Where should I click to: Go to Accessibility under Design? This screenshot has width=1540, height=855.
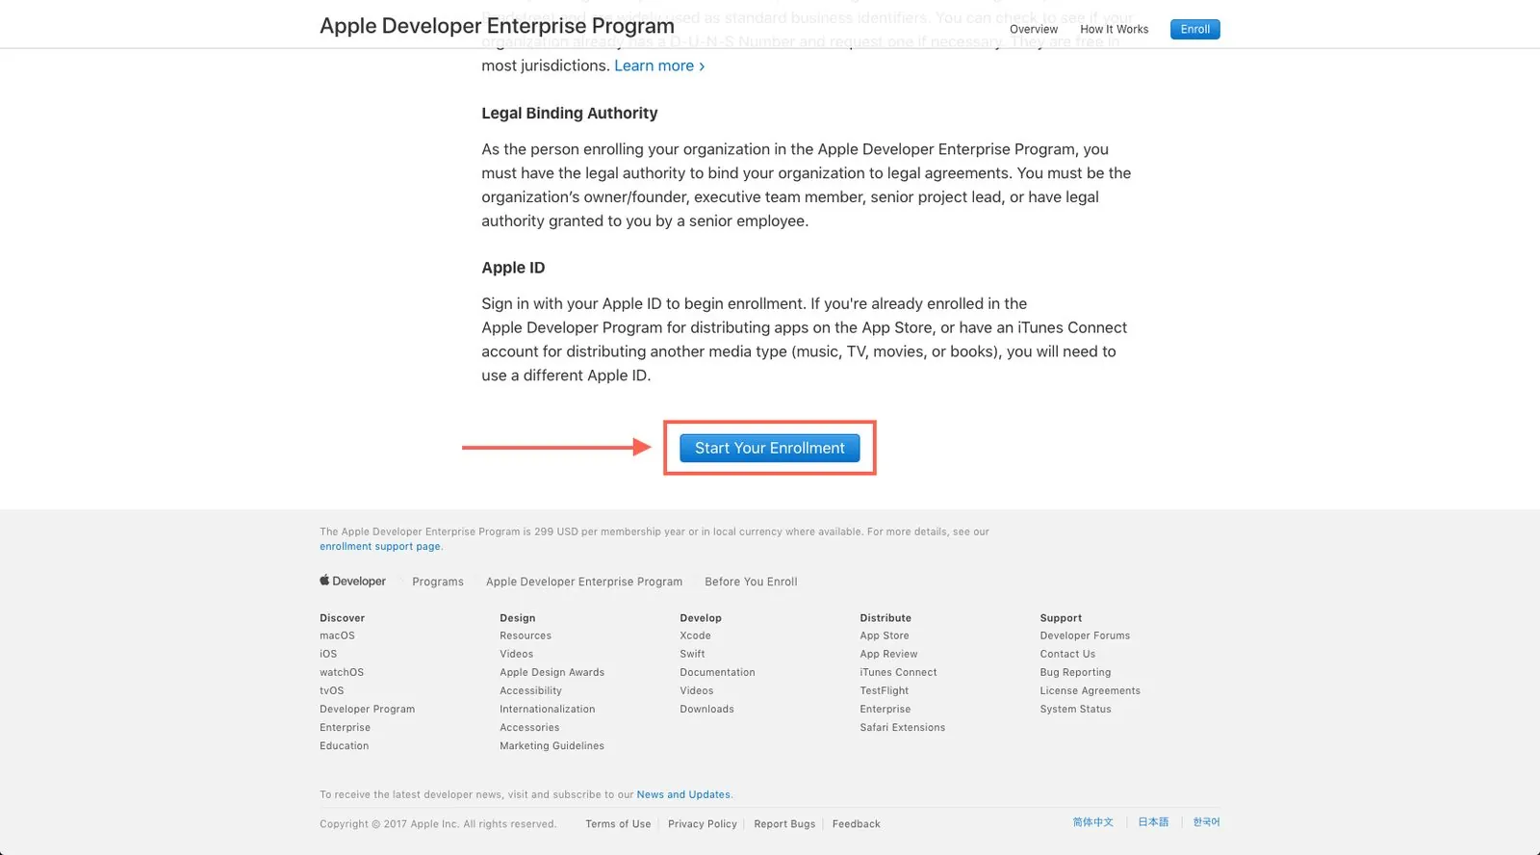tap(530, 690)
